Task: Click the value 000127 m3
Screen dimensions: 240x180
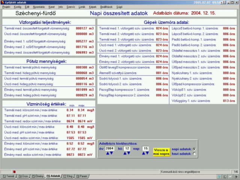Action: (85, 28)
